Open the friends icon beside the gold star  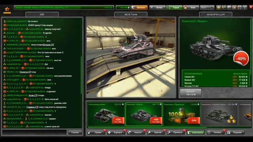[224, 7]
